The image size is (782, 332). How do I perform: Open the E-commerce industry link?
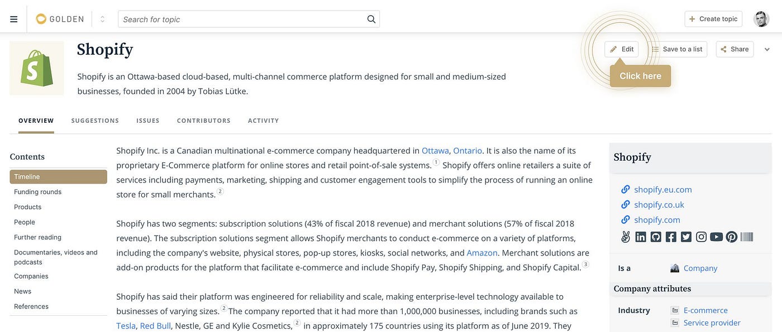(x=705, y=310)
